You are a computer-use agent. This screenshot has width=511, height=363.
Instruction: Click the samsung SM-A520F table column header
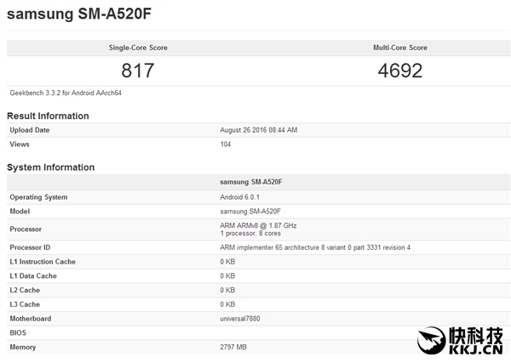[257, 182]
